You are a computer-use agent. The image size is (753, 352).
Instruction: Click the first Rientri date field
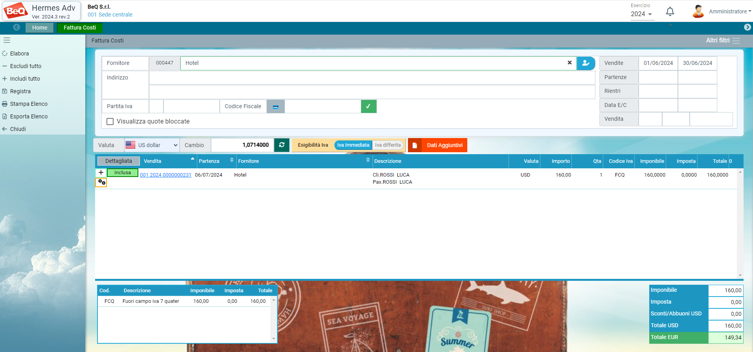tap(658, 91)
